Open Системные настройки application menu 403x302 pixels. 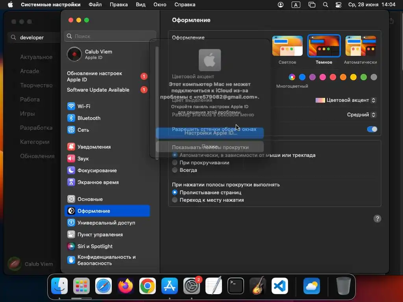(51, 5)
